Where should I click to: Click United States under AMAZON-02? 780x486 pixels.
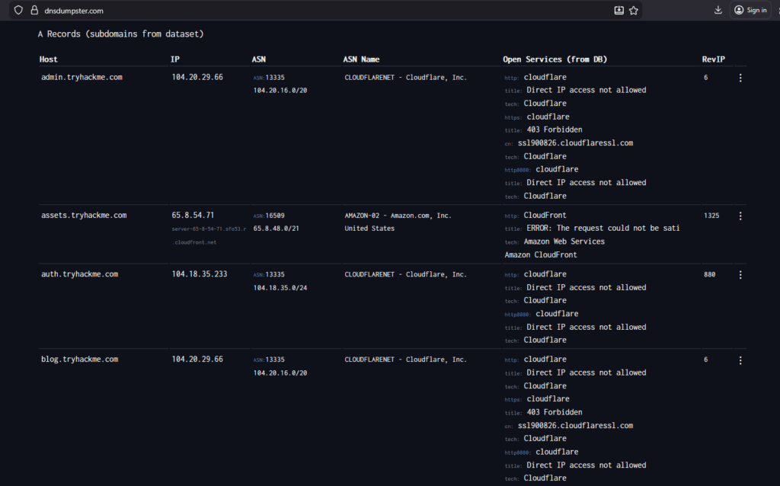point(369,229)
